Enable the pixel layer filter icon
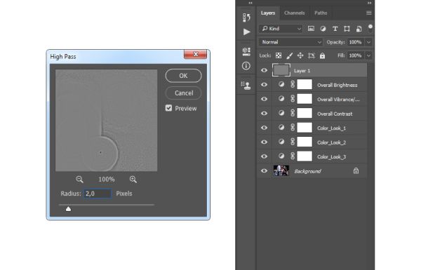The height and width of the screenshot is (270, 421). click(311, 29)
